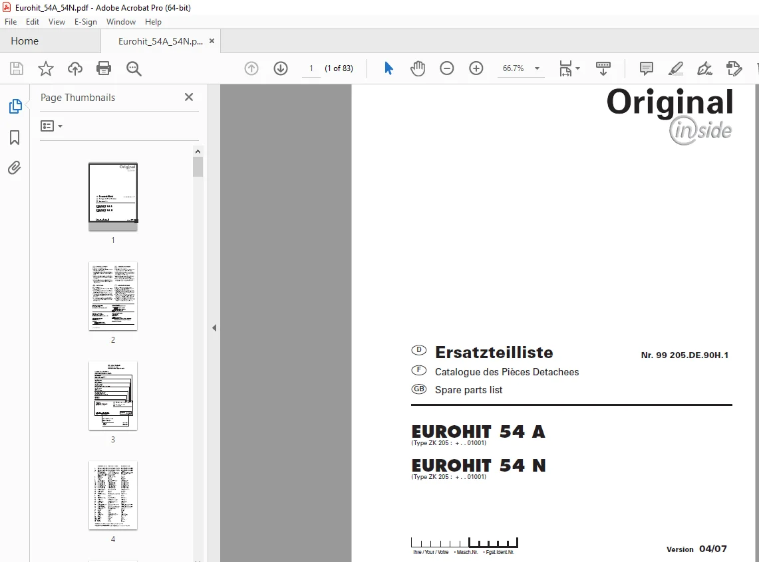Image resolution: width=759 pixels, height=562 pixels.
Task: Open thumbnail options dropdown menu
Action: pos(51,126)
